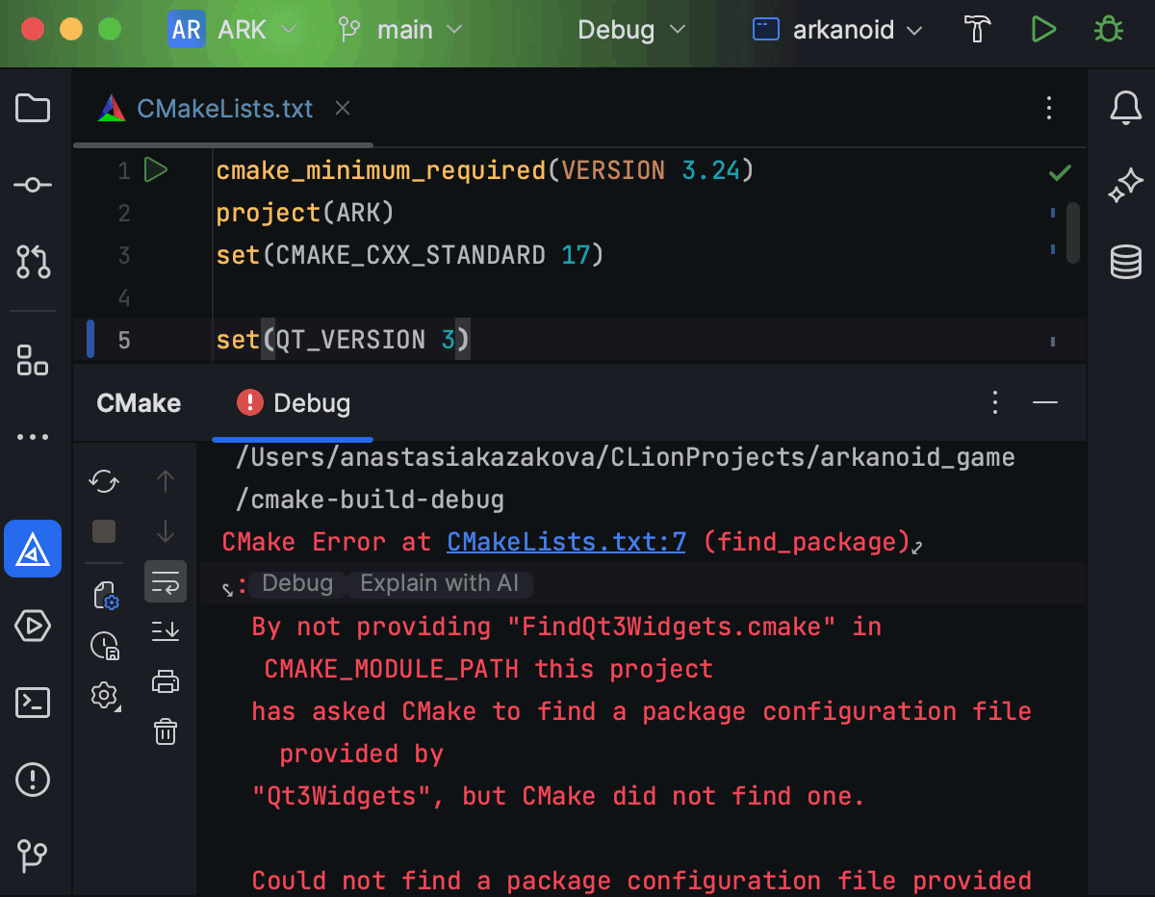Select the arkanoid run configuration dropdown
The image size is (1155, 897).
tap(837, 30)
